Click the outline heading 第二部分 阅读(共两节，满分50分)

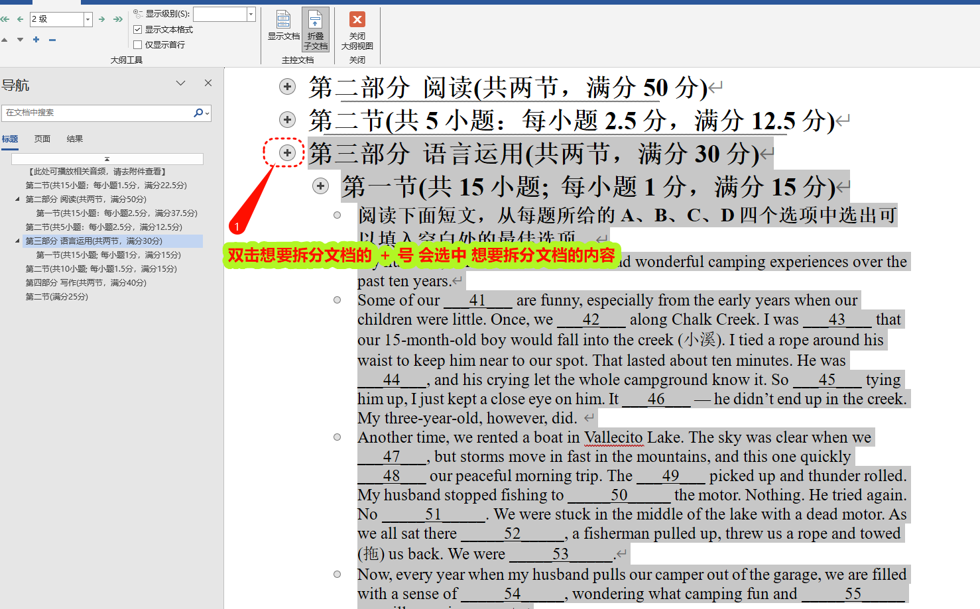click(508, 87)
